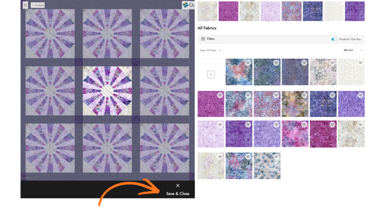This screenshot has height=218, width=388.
Task: Favorite the first blue-pink batik fabric
Action: [x=248, y=63]
